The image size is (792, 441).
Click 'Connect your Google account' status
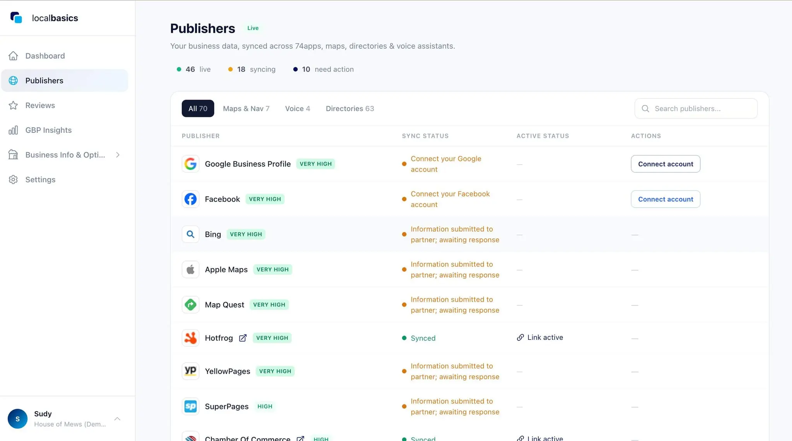(446, 164)
